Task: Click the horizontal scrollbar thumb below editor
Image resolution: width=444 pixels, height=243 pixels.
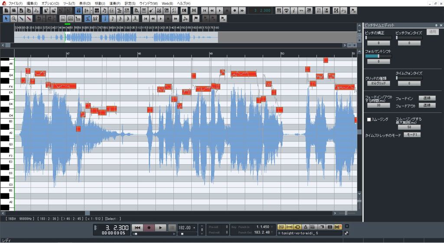Action: click(x=88, y=213)
